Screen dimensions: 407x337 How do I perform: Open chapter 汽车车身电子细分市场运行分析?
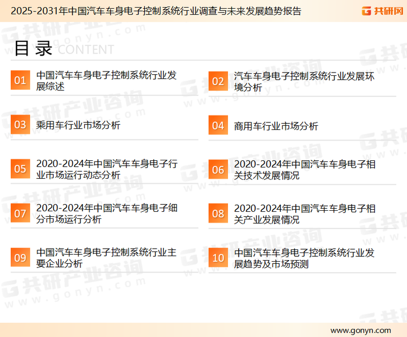coord(107,213)
